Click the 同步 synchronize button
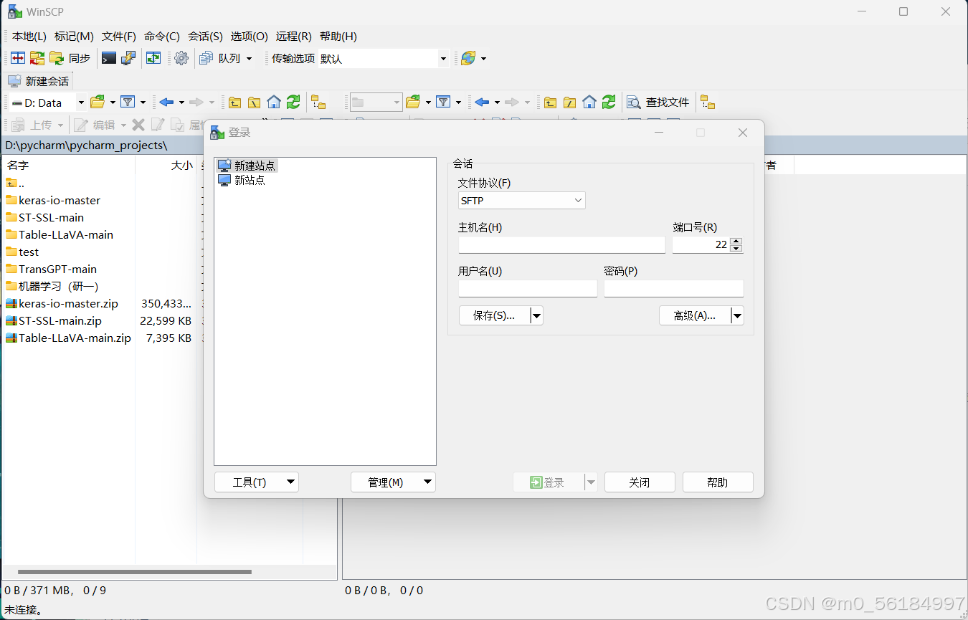 (x=70, y=58)
